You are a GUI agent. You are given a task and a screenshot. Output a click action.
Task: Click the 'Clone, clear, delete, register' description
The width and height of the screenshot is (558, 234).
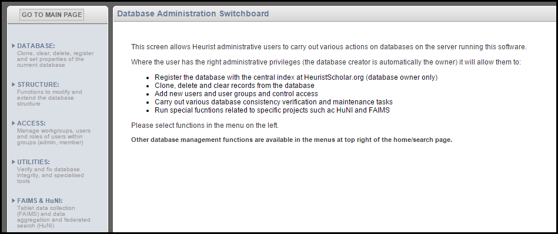pyautogui.click(x=55, y=59)
